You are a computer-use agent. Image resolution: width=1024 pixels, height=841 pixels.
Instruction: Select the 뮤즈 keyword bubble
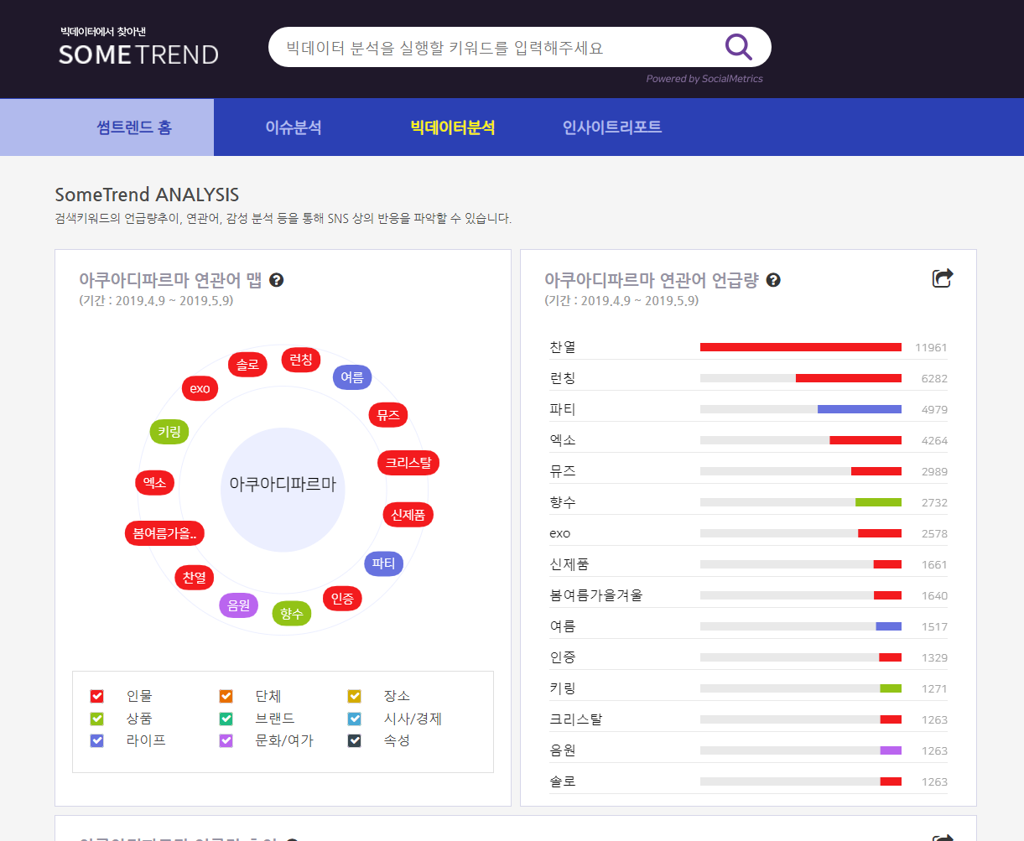[388, 414]
